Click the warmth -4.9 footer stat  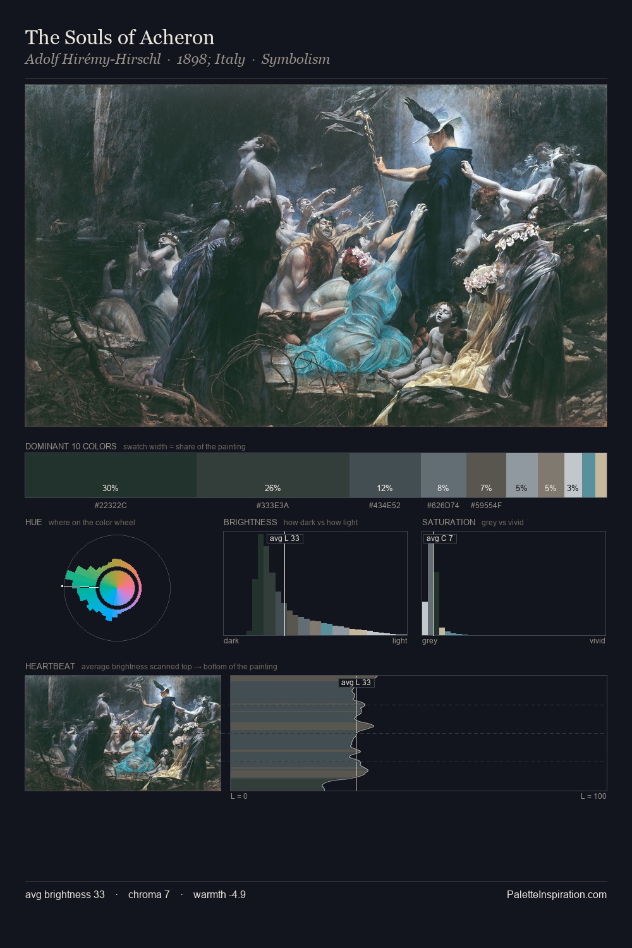(x=219, y=895)
